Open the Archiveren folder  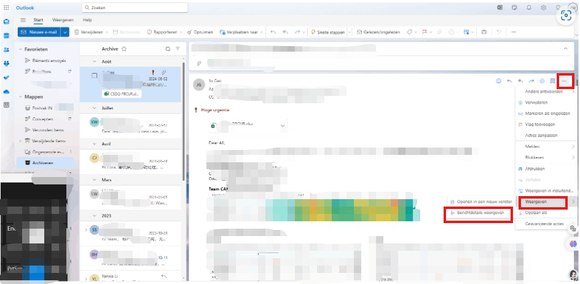coord(45,162)
